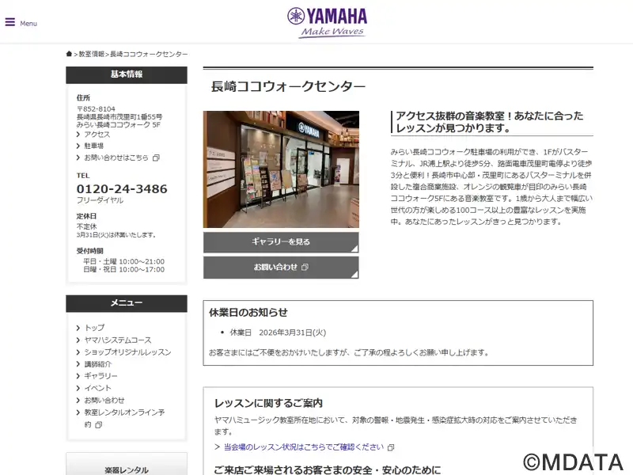Click お問い合わせはこちら link in sidebar
This screenshot has height=475, width=633.
point(116,158)
